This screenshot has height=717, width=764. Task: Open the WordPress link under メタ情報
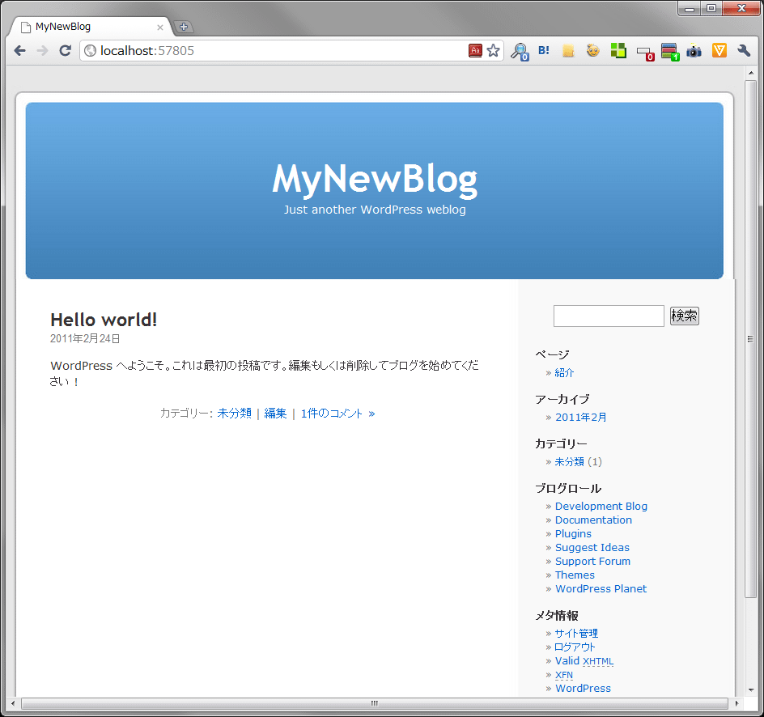[583, 688]
